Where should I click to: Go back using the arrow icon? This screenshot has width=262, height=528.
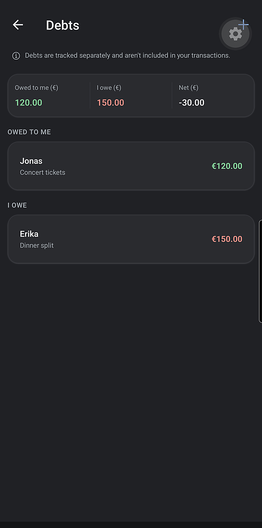pyautogui.click(x=18, y=25)
